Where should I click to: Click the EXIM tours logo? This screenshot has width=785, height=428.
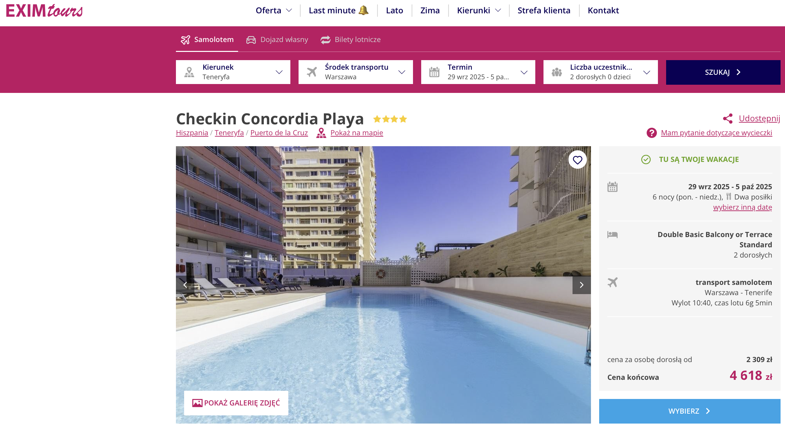pos(44,11)
